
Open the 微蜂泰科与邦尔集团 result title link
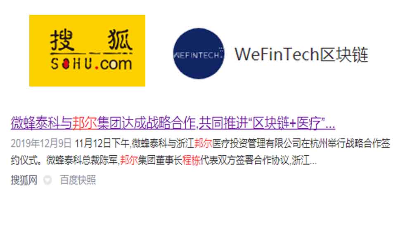[x=173, y=123]
